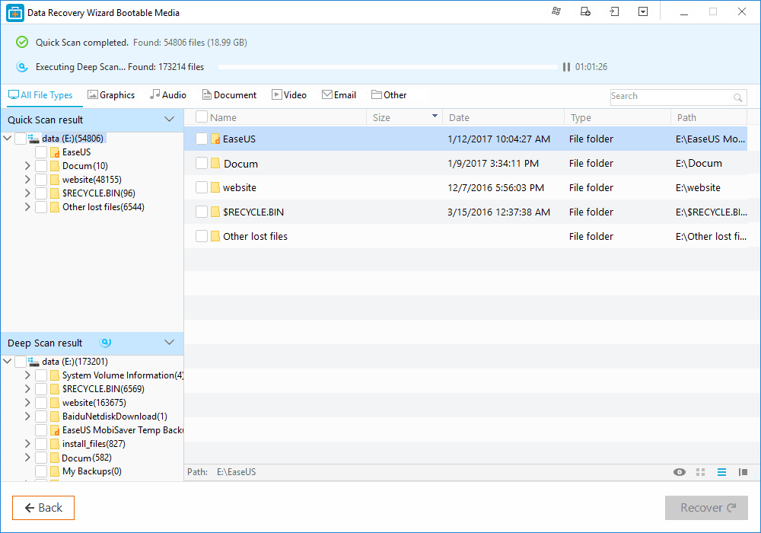Check the EaseUS row checkbox in file list
Image resolution: width=761 pixels, height=533 pixels.
tap(202, 139)
